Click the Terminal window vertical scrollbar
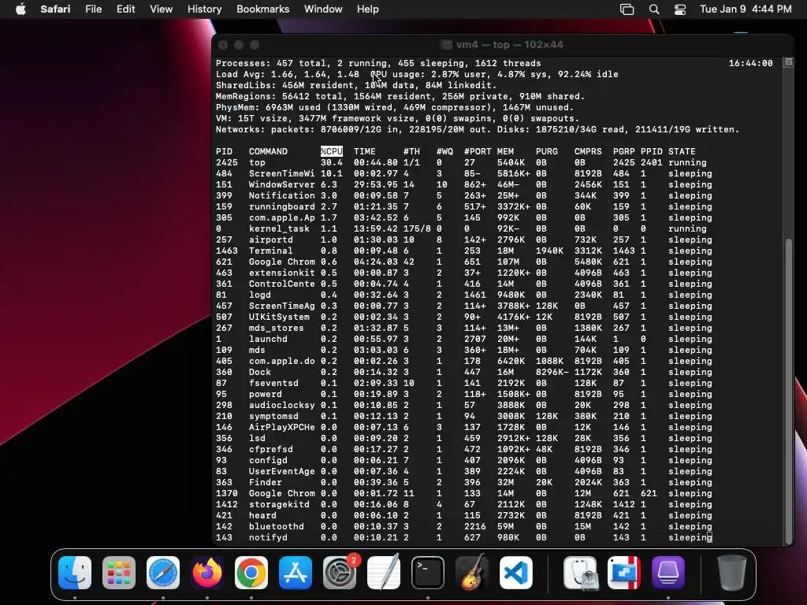Screen dimensions: 807x605 [789, 391]
